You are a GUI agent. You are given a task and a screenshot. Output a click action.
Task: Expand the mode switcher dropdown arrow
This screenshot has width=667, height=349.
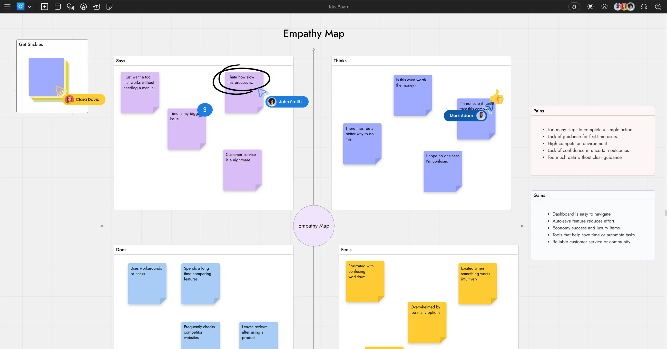[x=30, y=7]
